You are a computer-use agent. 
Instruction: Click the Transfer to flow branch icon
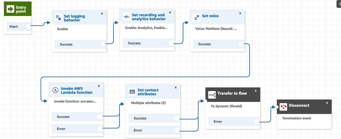coord(212,95)
